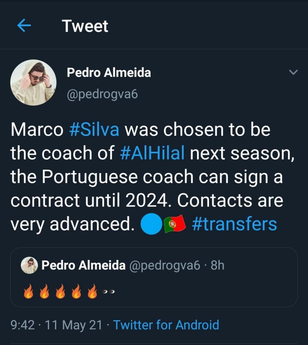Follow the #AlHilal hashtag link

coord(152,153)
